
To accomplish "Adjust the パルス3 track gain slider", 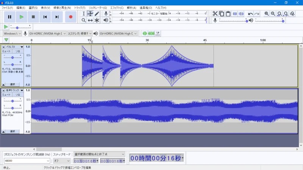I will 12,57.
